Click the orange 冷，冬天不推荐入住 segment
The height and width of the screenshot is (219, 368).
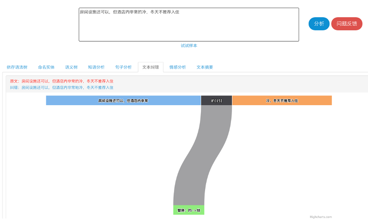tap(282, 100)
